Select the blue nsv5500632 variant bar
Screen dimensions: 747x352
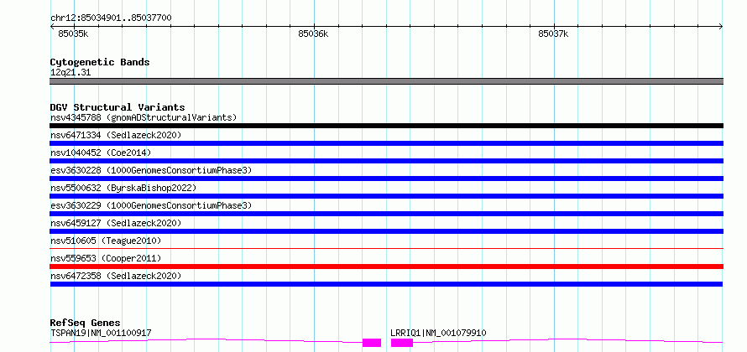pyautogui.click(x=386, y=196)
